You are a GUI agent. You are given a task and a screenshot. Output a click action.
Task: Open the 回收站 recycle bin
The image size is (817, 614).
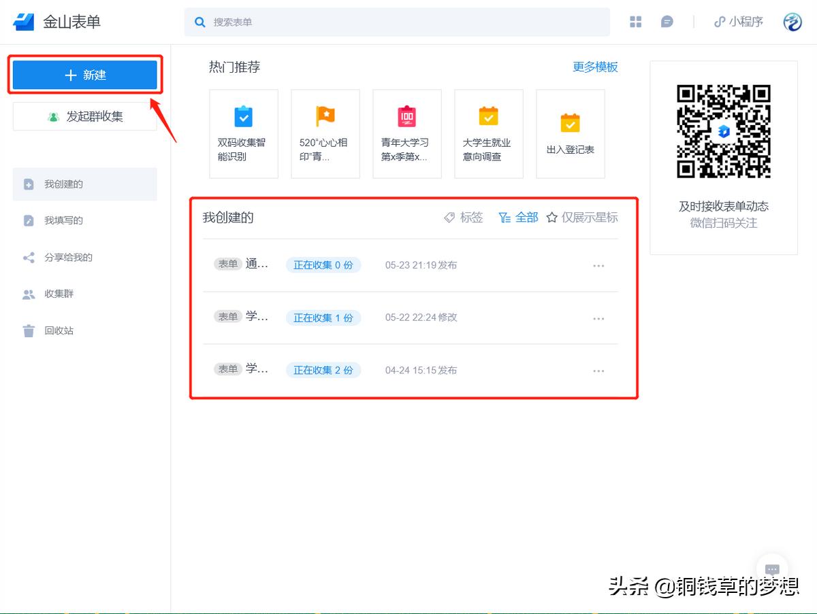pyautogui.click(x=59, y=331)
